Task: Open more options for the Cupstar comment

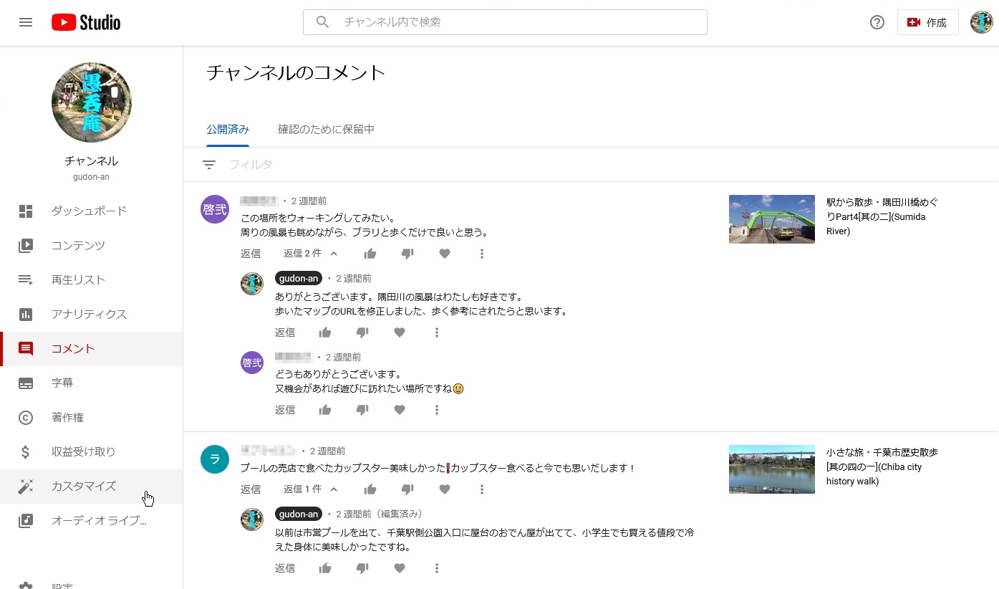Action: (x=482, y=489)
